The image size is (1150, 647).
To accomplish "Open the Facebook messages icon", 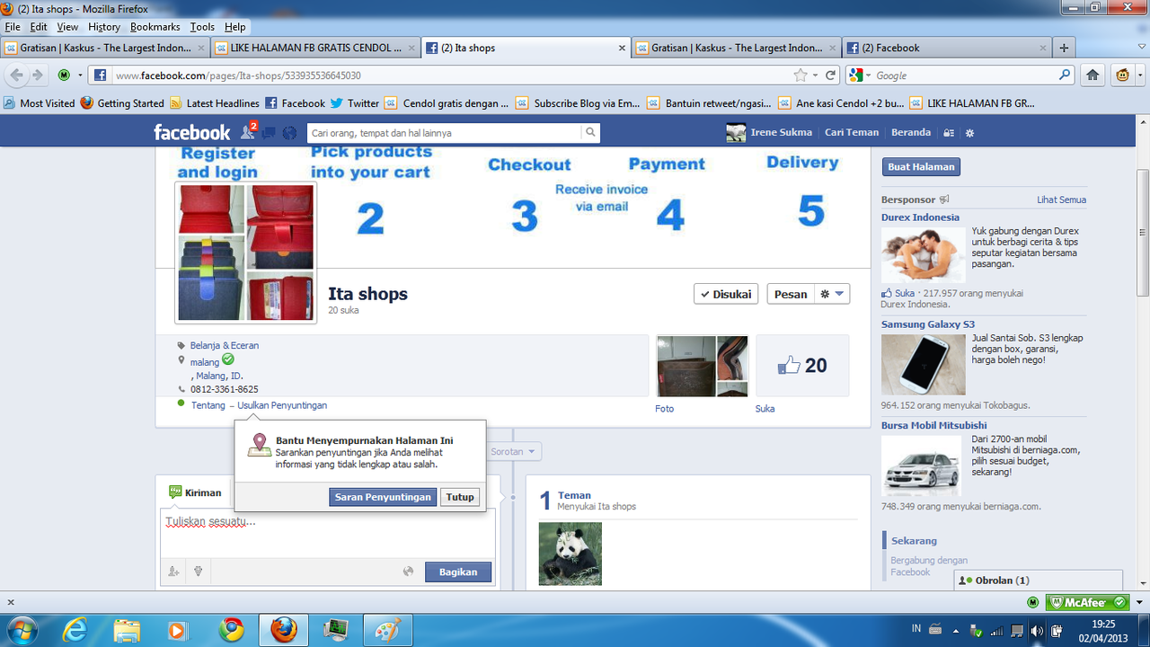I will click(270, 133).
